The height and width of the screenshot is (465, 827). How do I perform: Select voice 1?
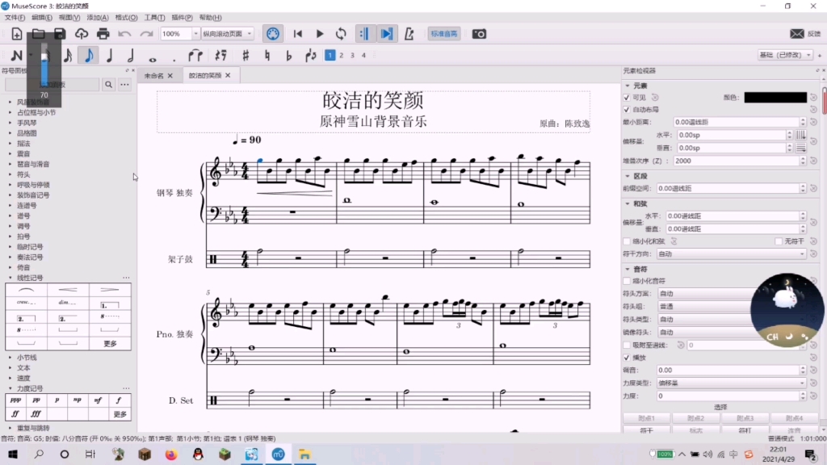pos(330,55)
